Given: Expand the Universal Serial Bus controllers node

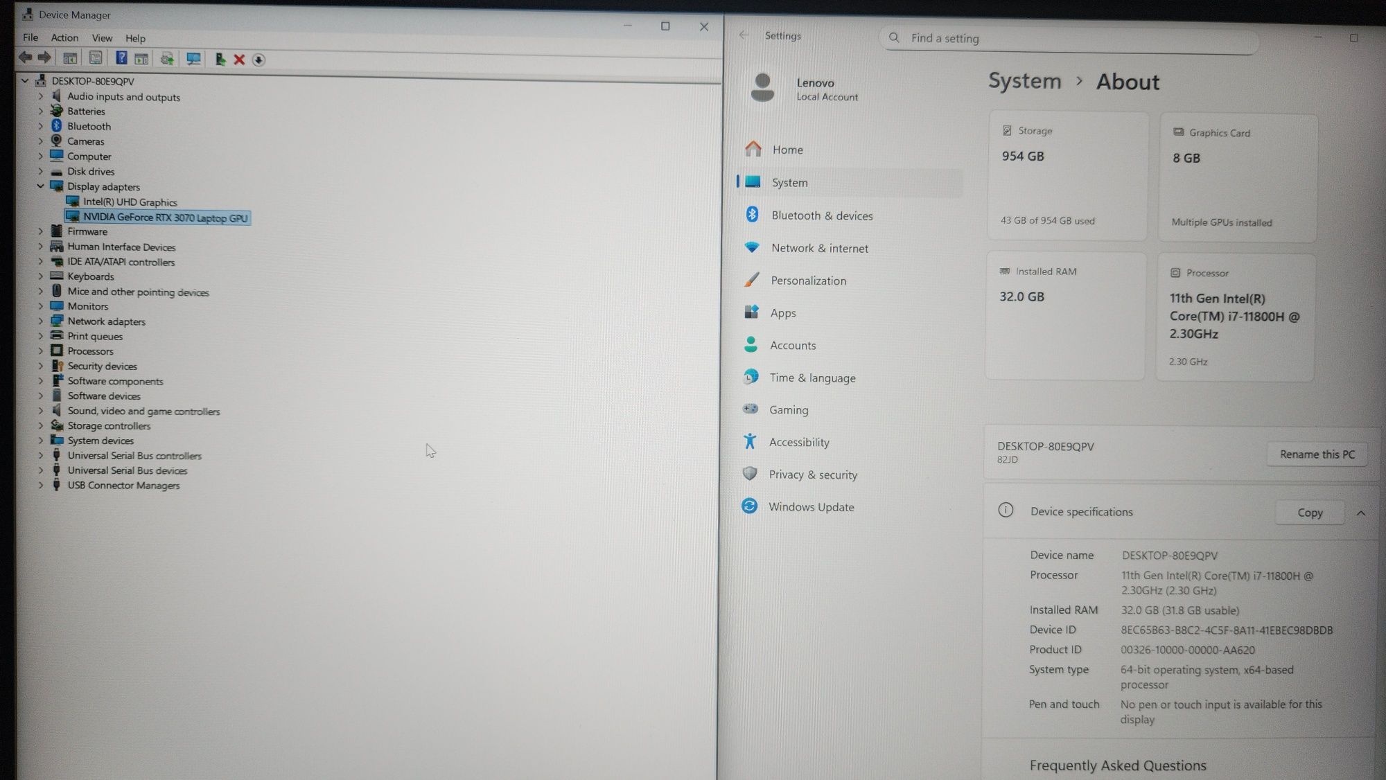Looking at the screenshot, I should (x=40, y=455).
